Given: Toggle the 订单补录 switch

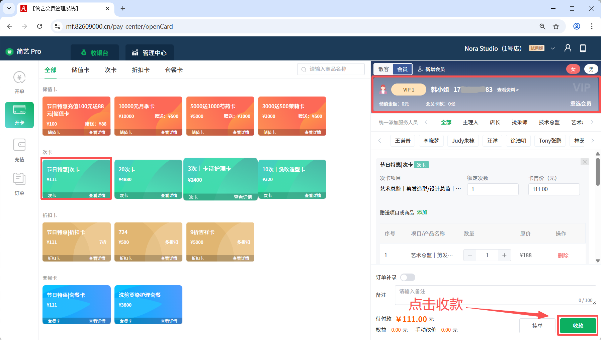Looking at the screenshot, I should [x=408, y=277].
